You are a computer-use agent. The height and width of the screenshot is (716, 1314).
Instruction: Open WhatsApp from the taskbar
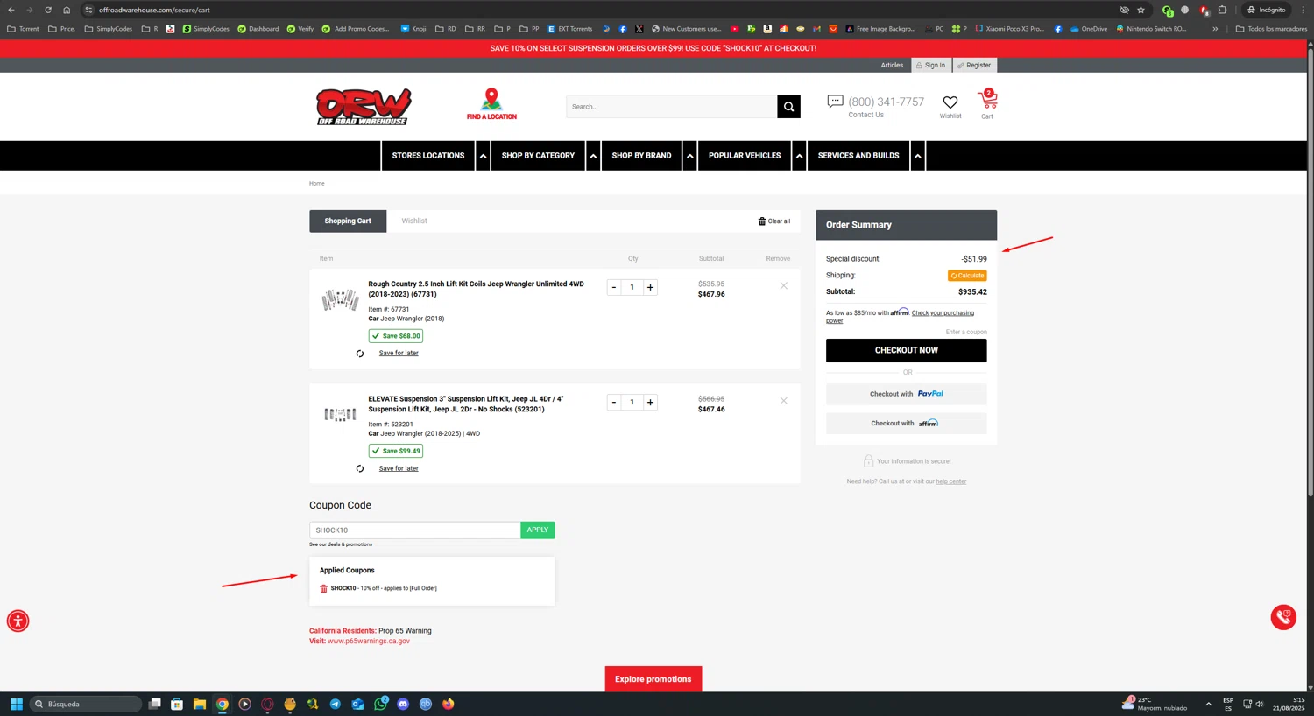(x=381, y=704)
